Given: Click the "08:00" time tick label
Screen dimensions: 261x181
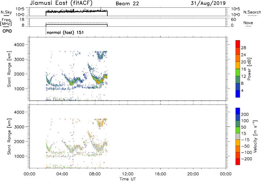Looking at the screenshot, I should point(95,174).
